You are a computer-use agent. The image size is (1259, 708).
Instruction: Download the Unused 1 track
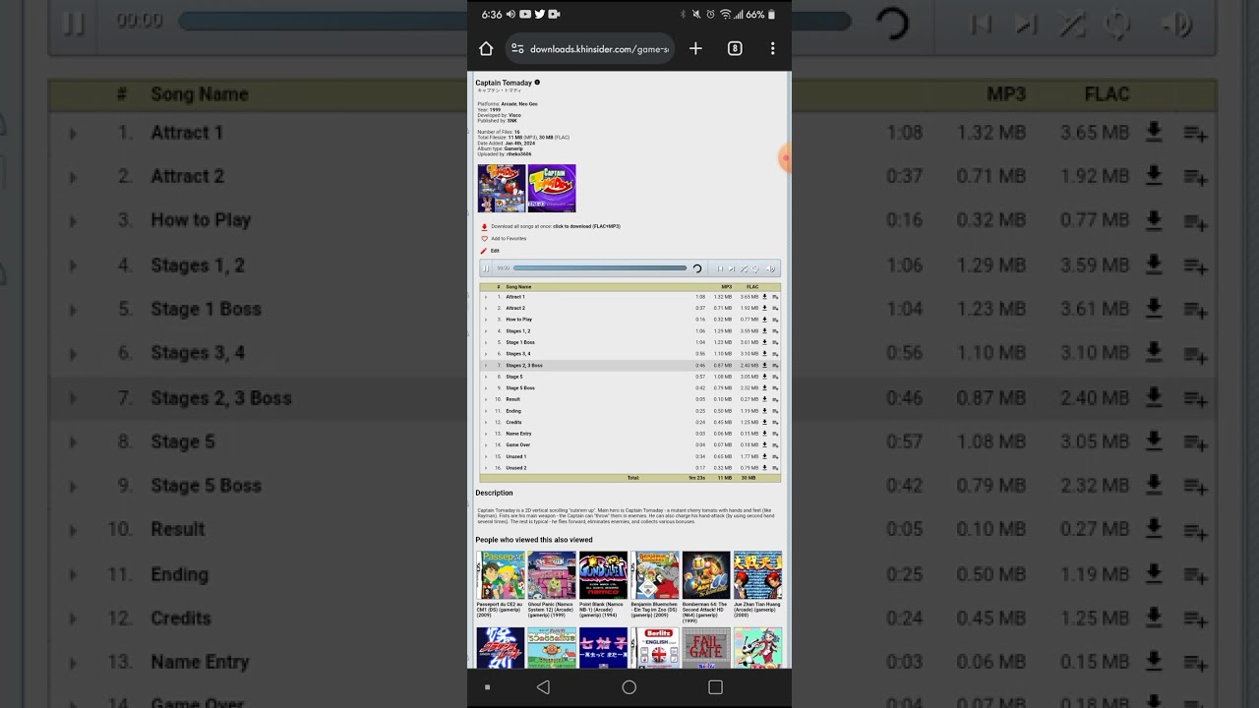point(764,456)
